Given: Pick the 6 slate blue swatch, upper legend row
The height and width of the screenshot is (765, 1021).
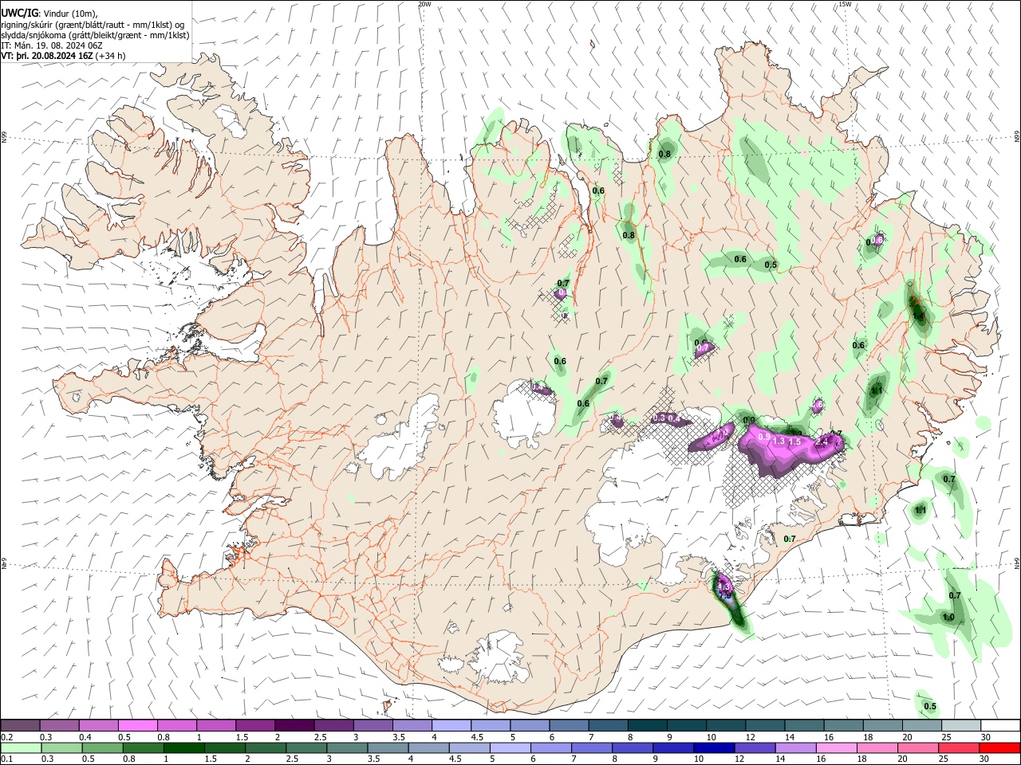Looking at the screenshot, I should [x=570, y=726].
